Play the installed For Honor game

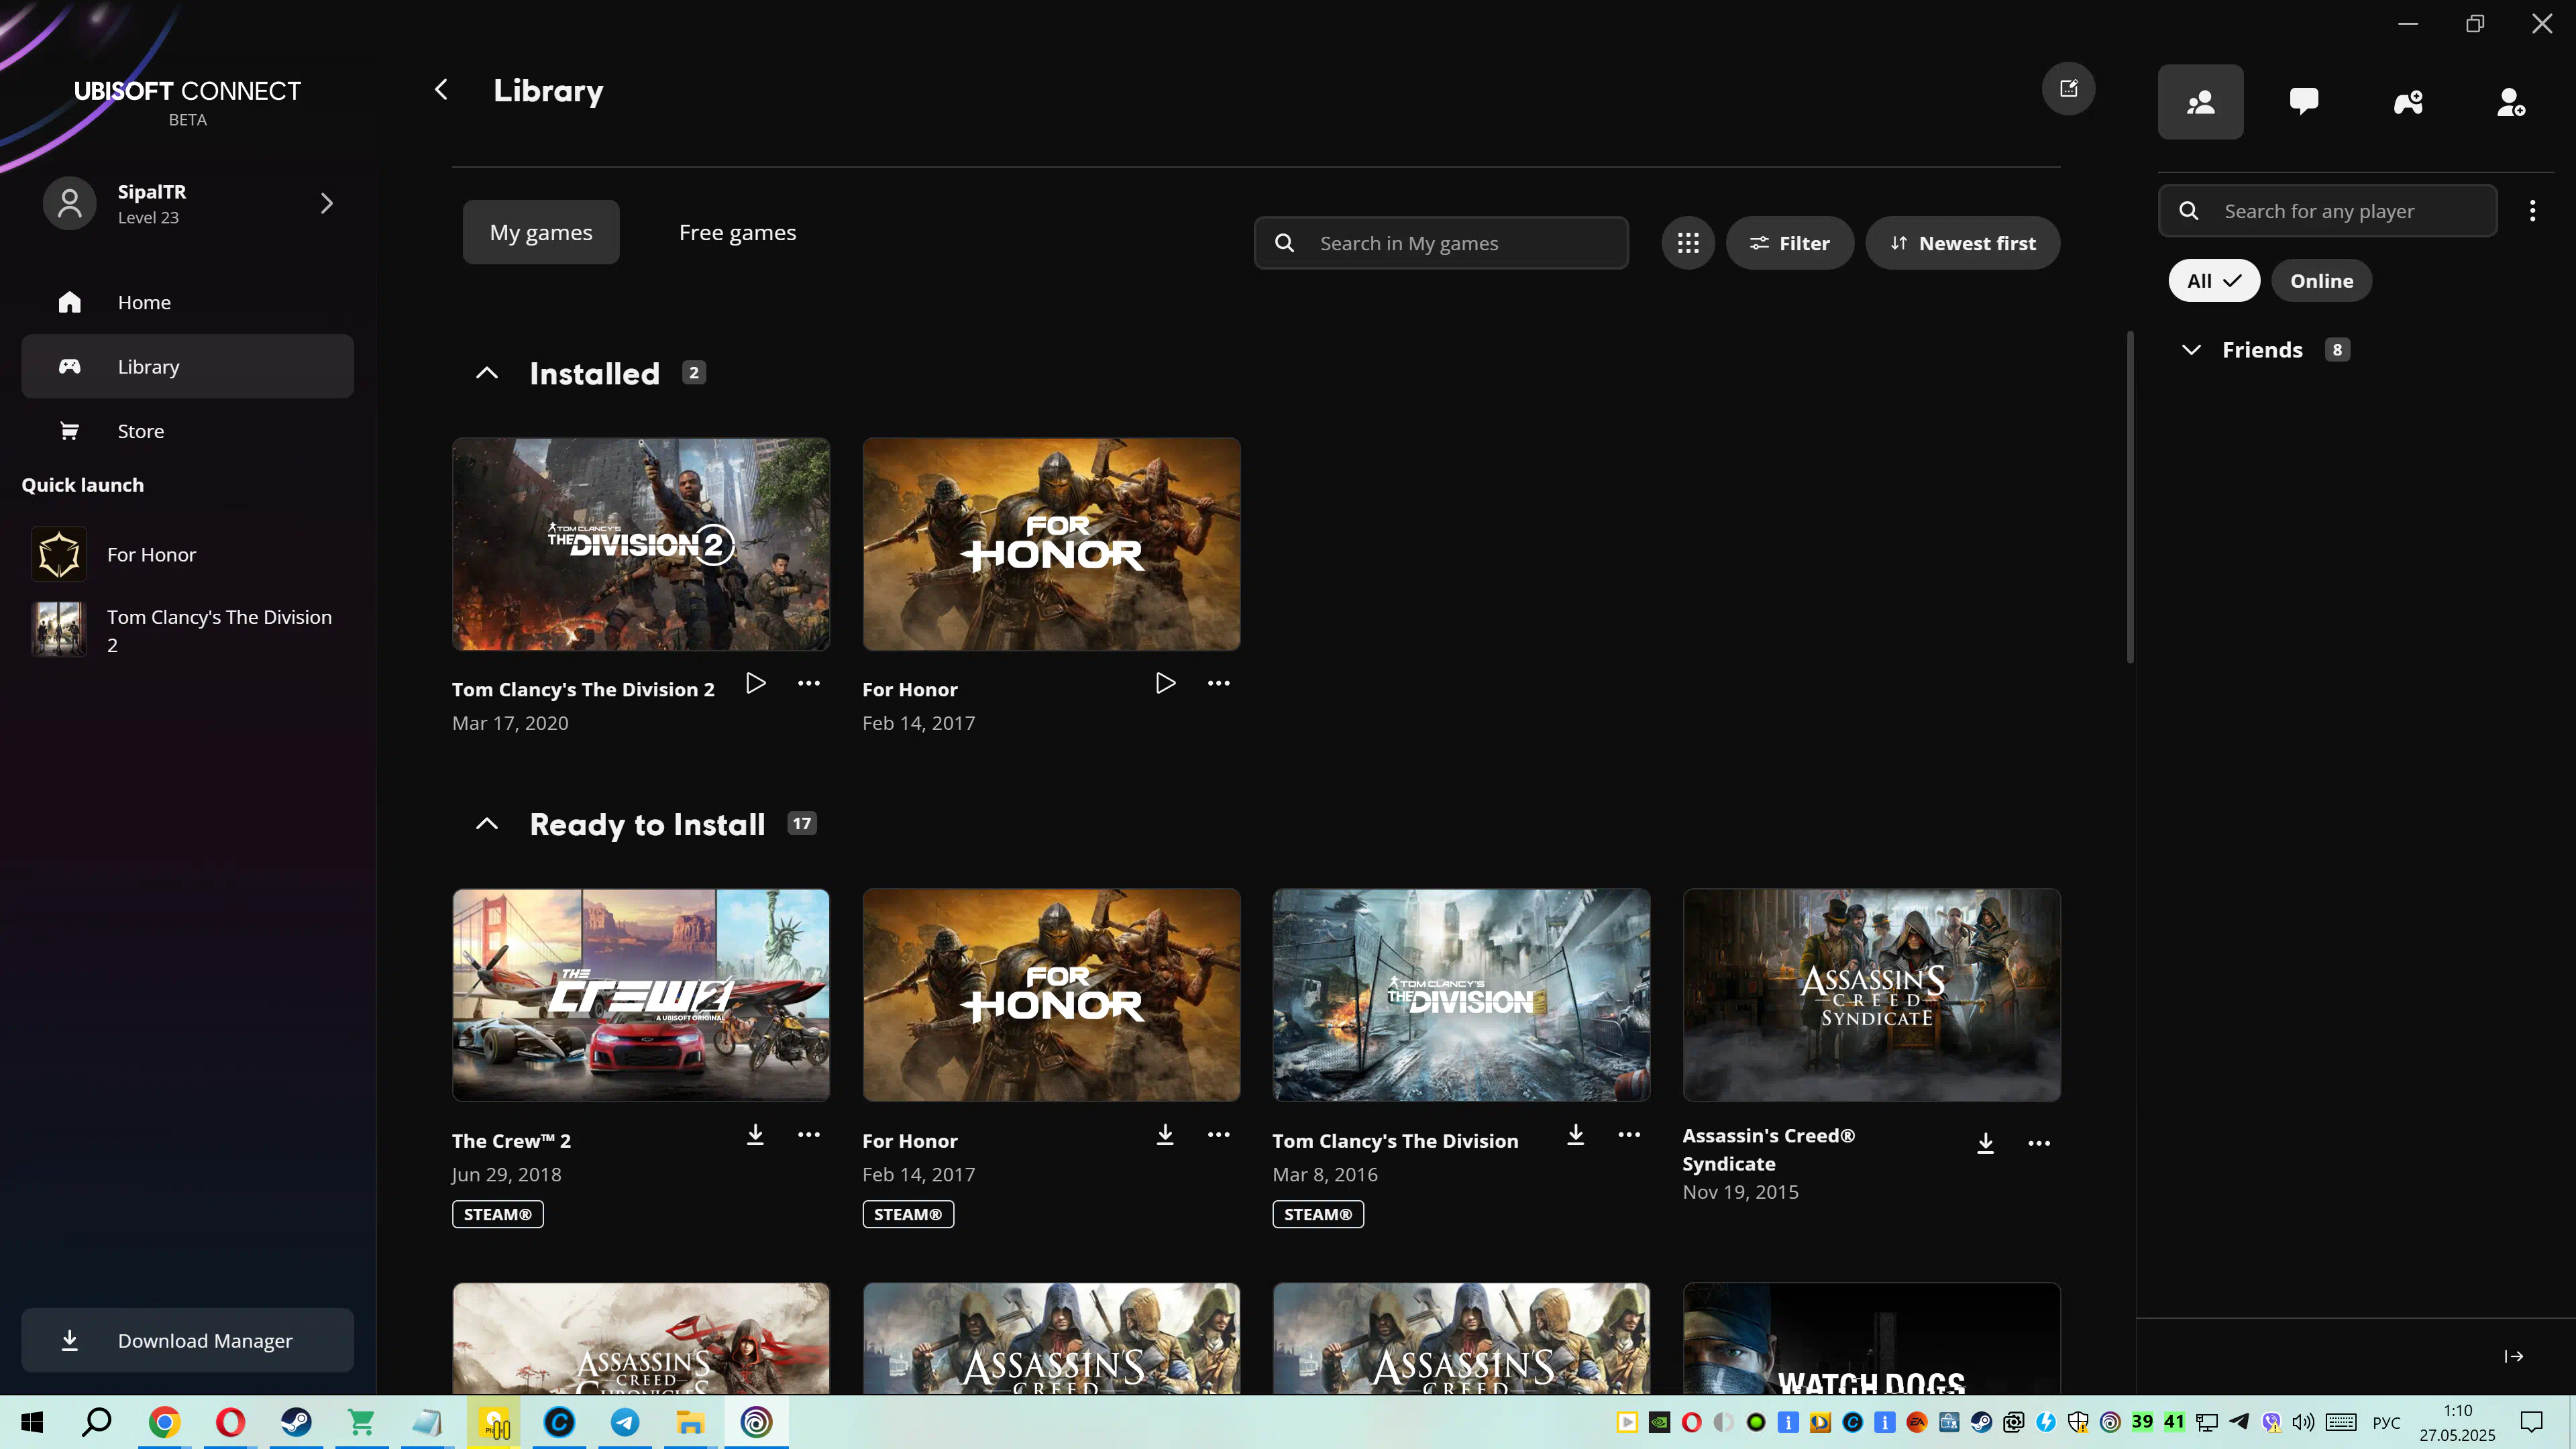pos(1165,683)
